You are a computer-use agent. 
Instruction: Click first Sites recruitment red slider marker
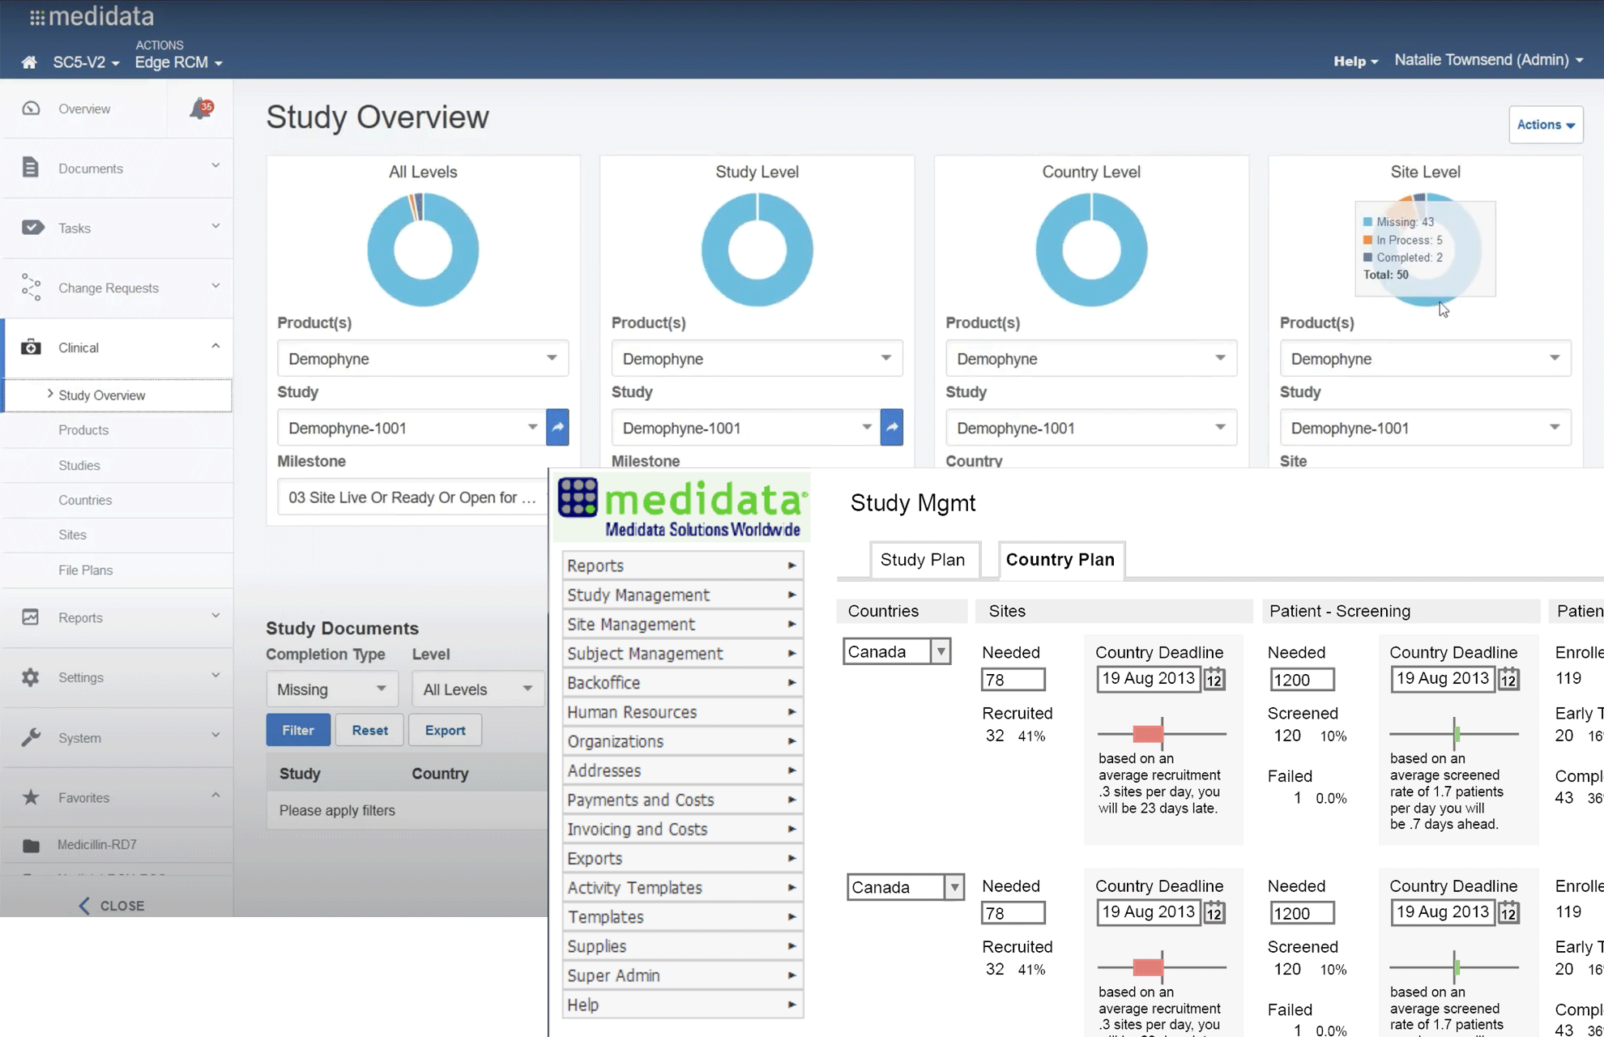tap(1148, 734)
